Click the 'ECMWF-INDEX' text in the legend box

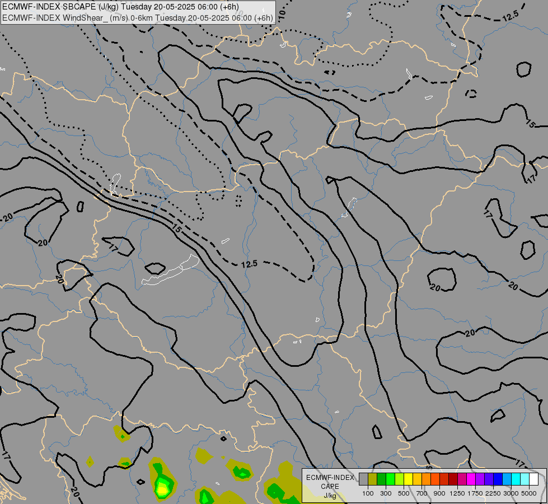(x=330, y=478)
